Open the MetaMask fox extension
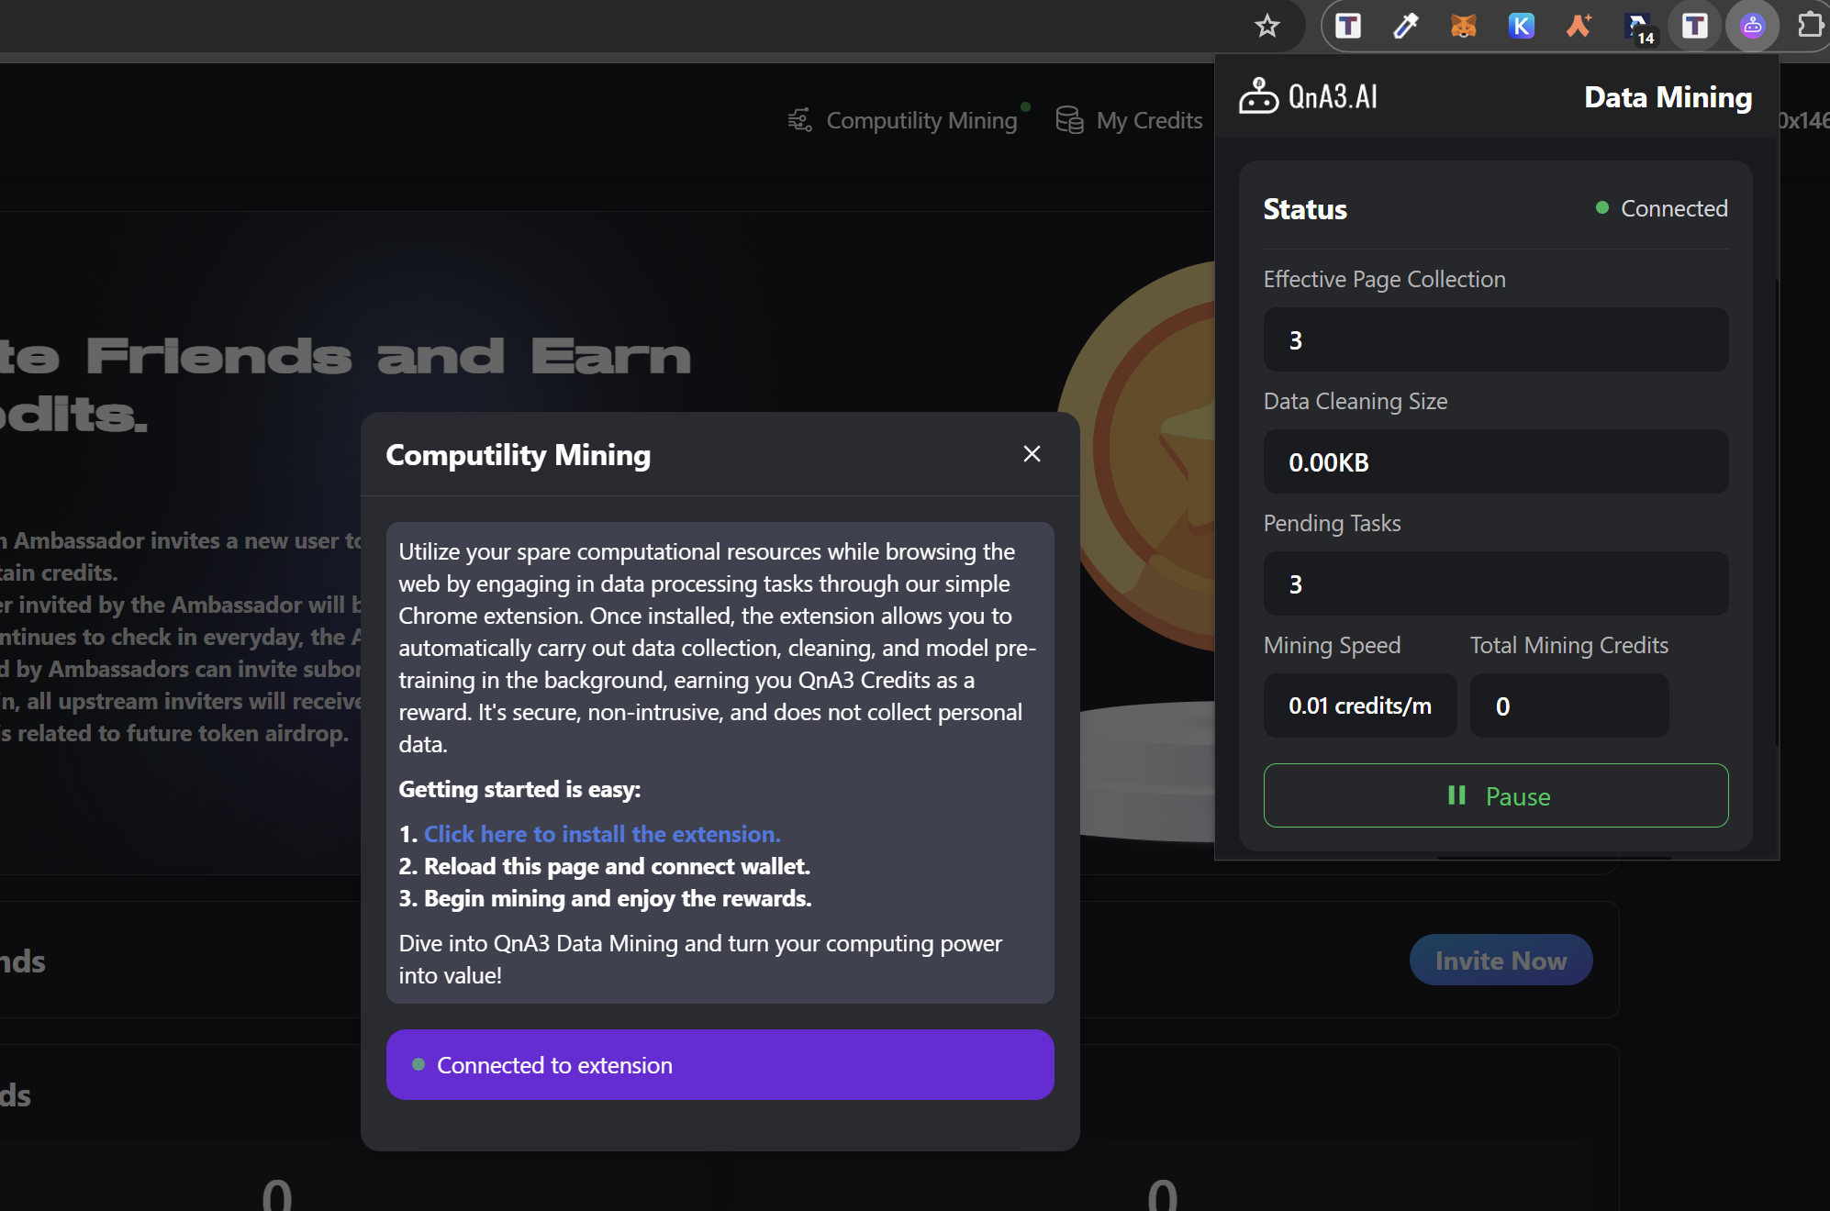 tap(1463, 26)
